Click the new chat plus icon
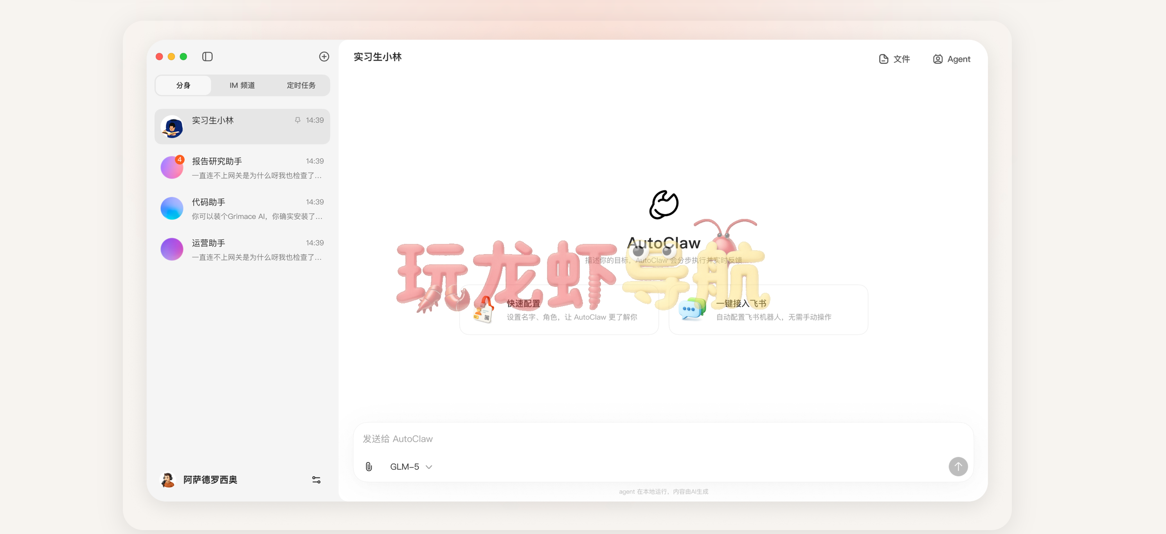The width and height of the screenshot is (1166, 534). click(324, 57)
